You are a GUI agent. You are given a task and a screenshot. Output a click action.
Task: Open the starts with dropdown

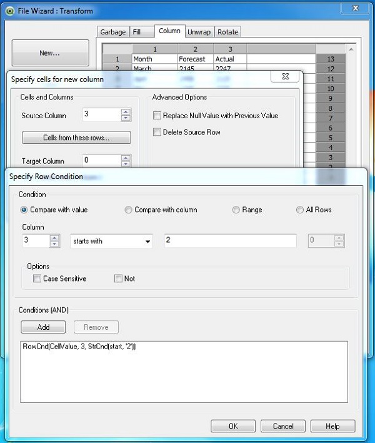[111, 241]
